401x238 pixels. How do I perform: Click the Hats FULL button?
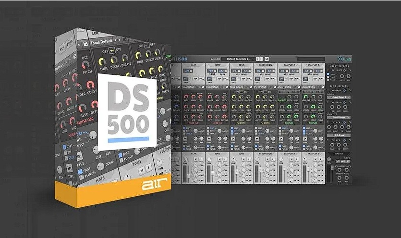pos(225,79)
